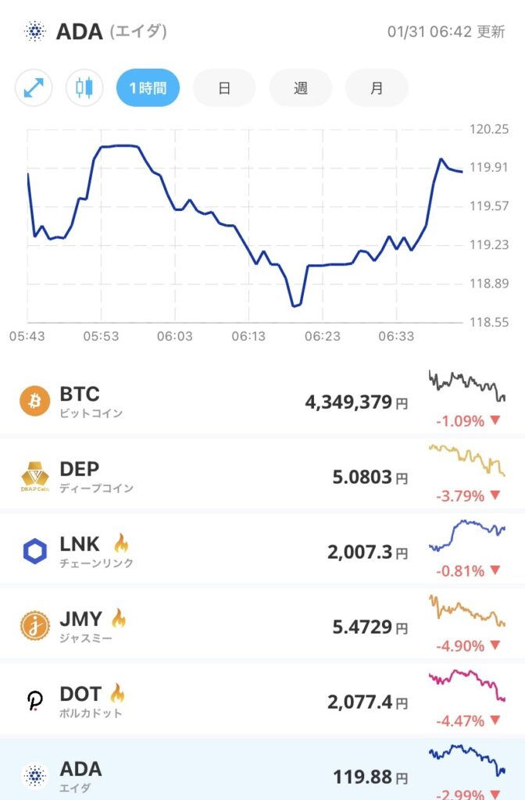Select the 月 monthly timeframe

coord(376,87)
